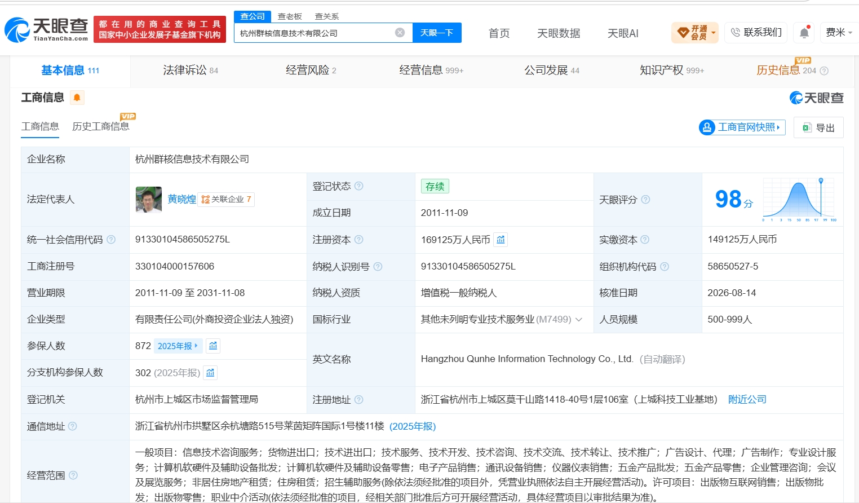Viewport: 859px width, 503px height.
Task: Select paid-in capital 149125万人民币
Action: (x=742, y=239)
